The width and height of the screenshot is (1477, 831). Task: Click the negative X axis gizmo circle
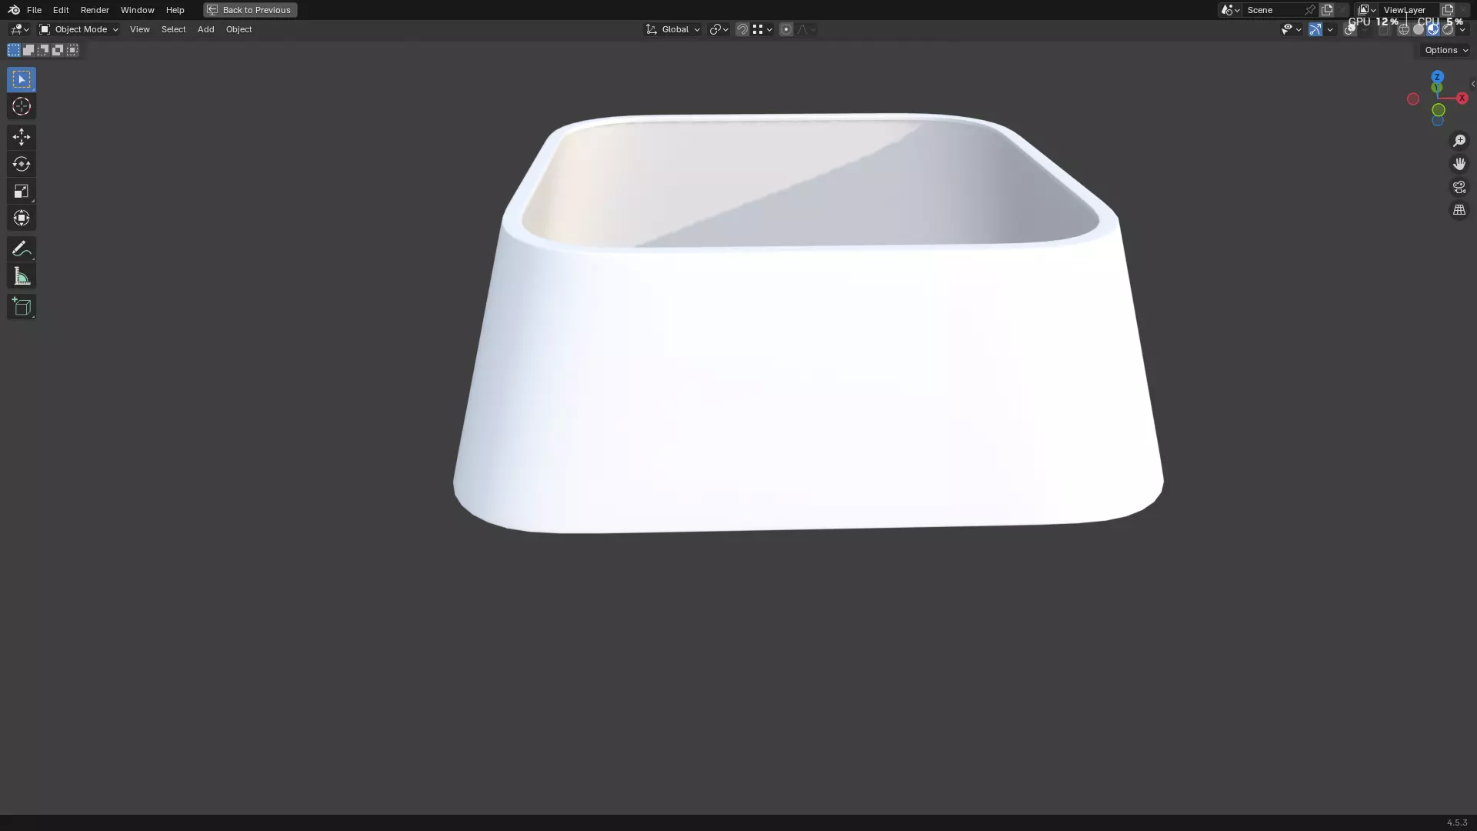pos(1413,98)
